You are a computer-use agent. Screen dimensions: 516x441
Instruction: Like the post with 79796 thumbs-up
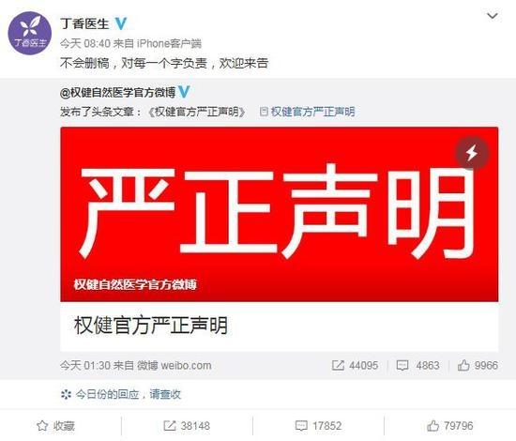point(449,426)
